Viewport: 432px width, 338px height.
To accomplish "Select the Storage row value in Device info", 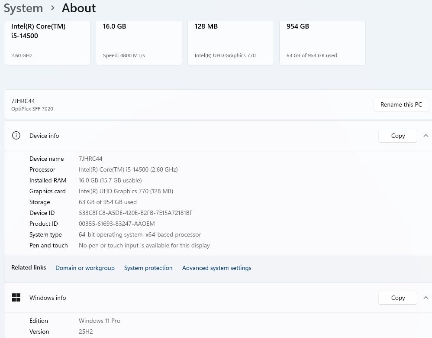I will [108, 202].
